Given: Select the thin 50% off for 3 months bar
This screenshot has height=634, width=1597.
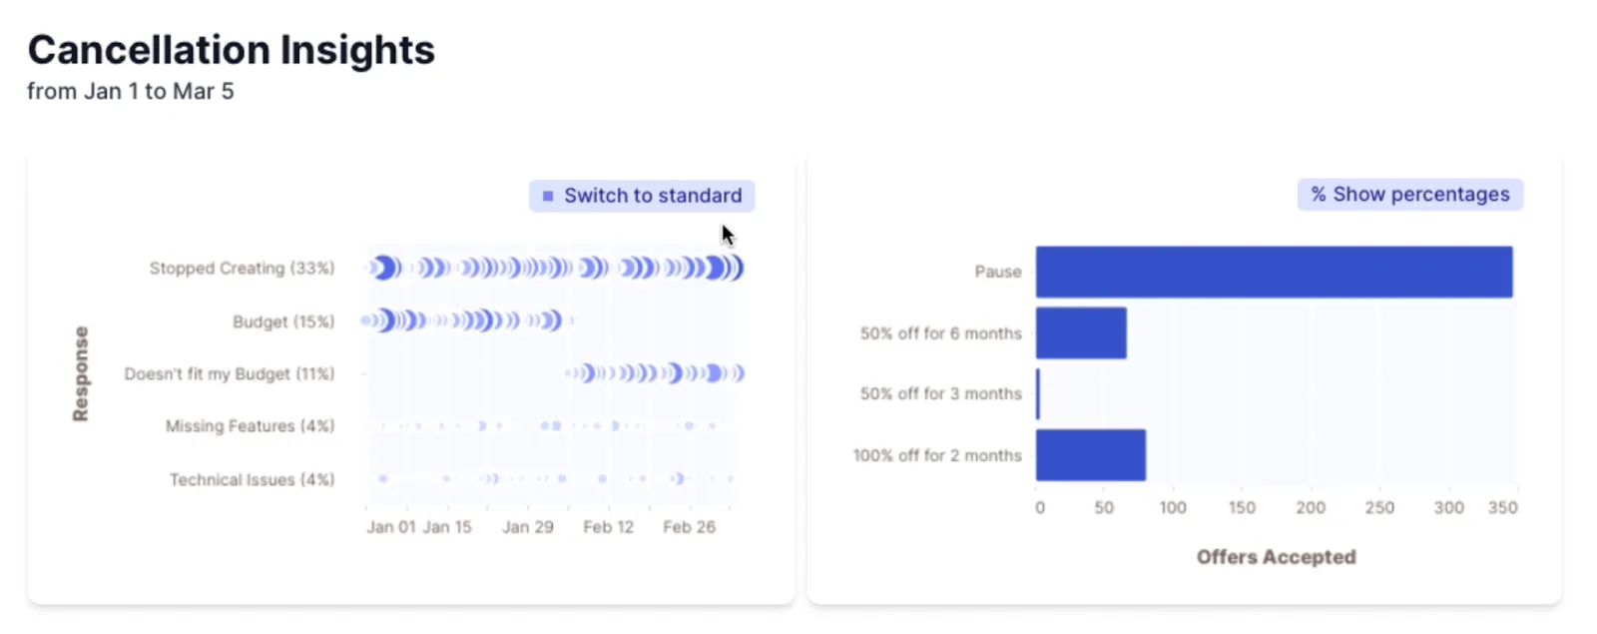Looking at the screenshot, I should tap(1038, 393).
